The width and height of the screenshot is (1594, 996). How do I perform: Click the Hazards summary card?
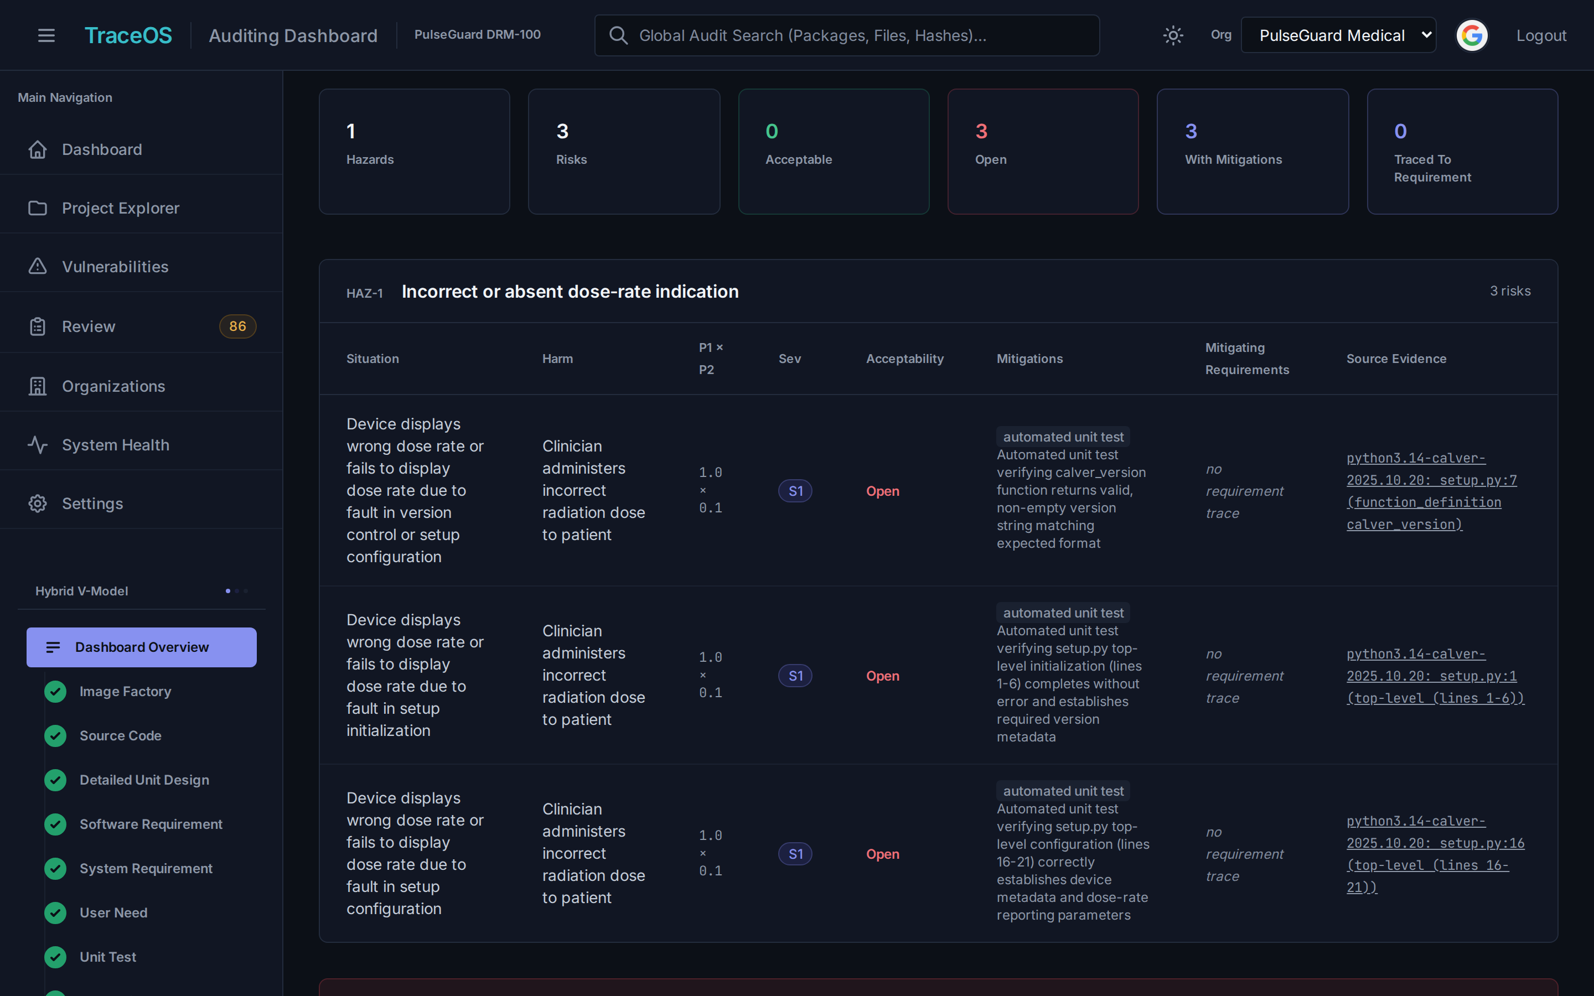tap(415, 152)
